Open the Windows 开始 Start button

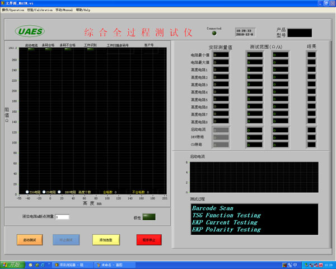pyautogui.click(x=13, y=265)
